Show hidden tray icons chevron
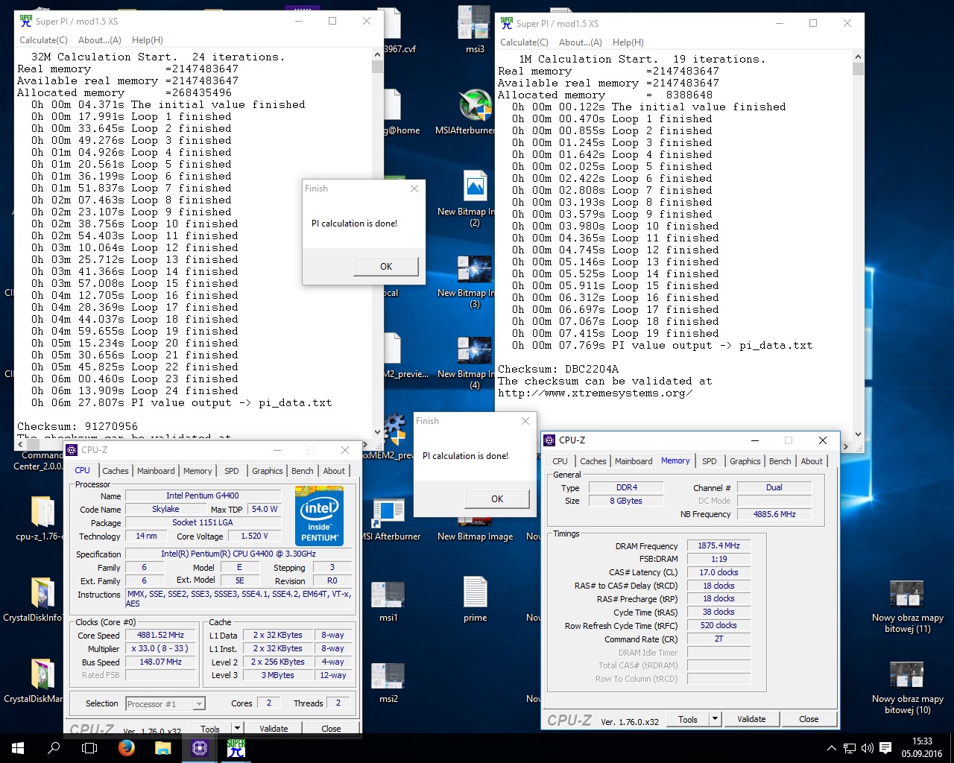The image size is (954, 763). click(x=832, y=748)
